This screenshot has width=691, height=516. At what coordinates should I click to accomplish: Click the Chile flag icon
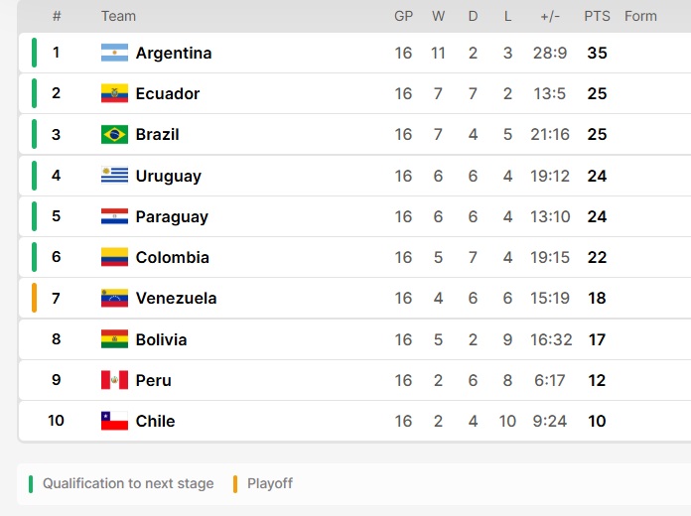coord(114,421)
